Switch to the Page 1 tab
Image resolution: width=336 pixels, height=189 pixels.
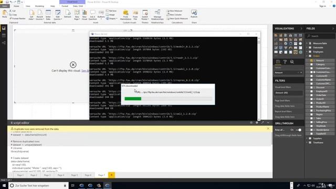click(20, 175)
